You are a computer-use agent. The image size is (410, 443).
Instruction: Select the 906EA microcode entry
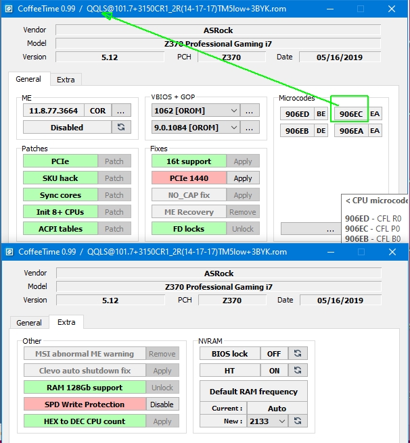click(x=351, y=130)
